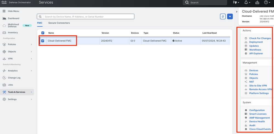
Task: Uncheck the Cloud-Delivered FMC row checkbox
Action: pos(43,41)
